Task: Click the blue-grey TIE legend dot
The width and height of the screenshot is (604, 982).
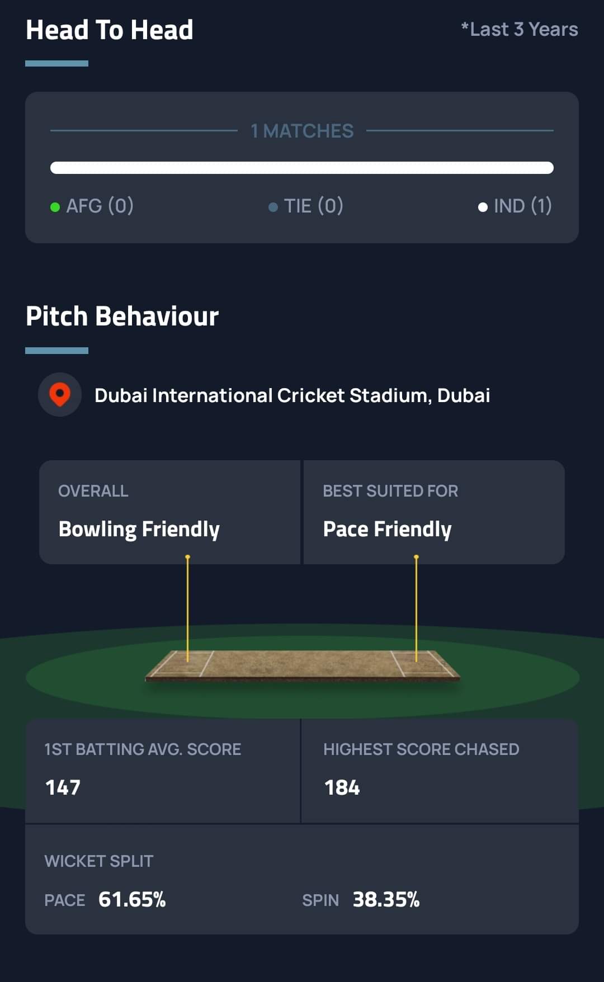Action: pos(273,207)
